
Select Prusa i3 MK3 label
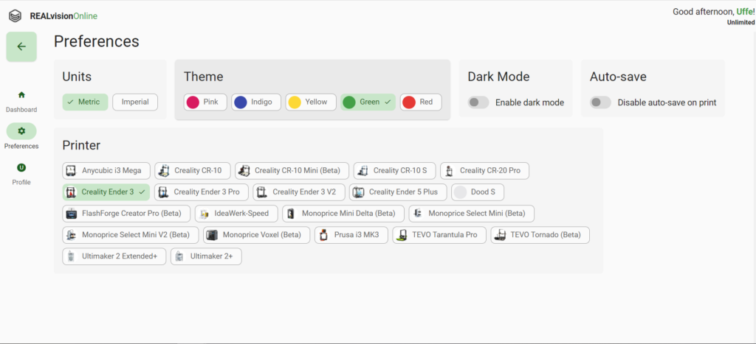pyautogui.click(x=357, y=235)
